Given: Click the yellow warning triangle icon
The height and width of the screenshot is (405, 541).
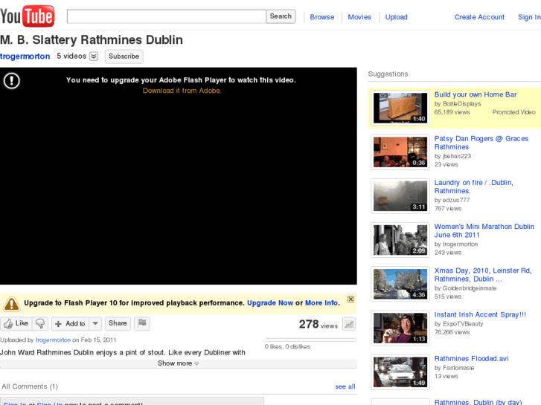Looking at the screenshot, I should pyautogui.click(x=11, y=304).
